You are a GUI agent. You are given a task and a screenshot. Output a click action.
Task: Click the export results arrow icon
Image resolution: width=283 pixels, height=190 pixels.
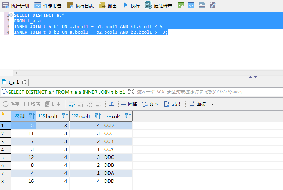tap(112, 104)
